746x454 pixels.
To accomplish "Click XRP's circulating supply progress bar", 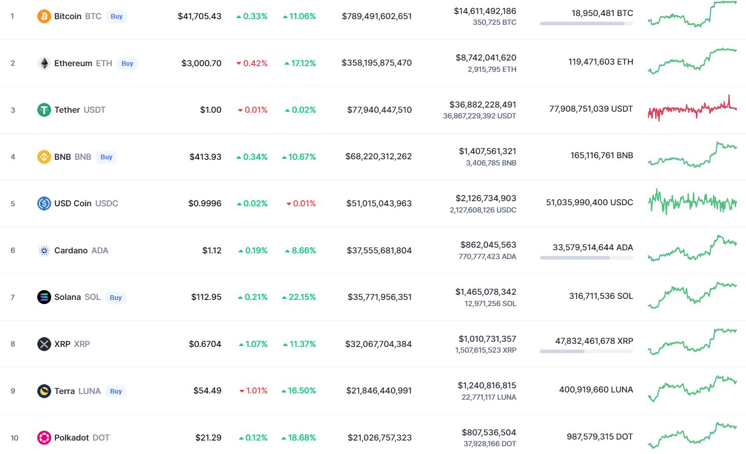I will click(x=586, y=352).
